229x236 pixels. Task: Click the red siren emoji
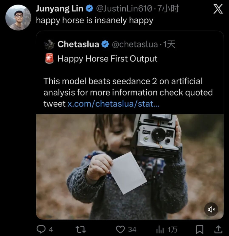(x=49, y=59)
